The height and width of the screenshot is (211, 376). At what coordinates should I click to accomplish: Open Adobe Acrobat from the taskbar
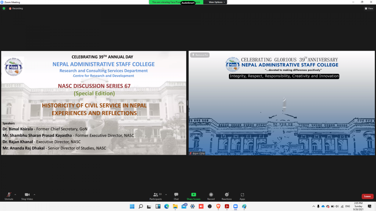tap(227, 206)
